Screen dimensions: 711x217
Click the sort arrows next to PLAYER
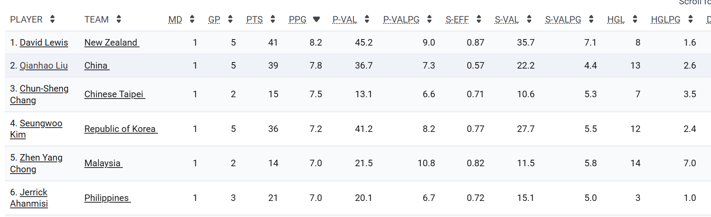coord(52,19)
